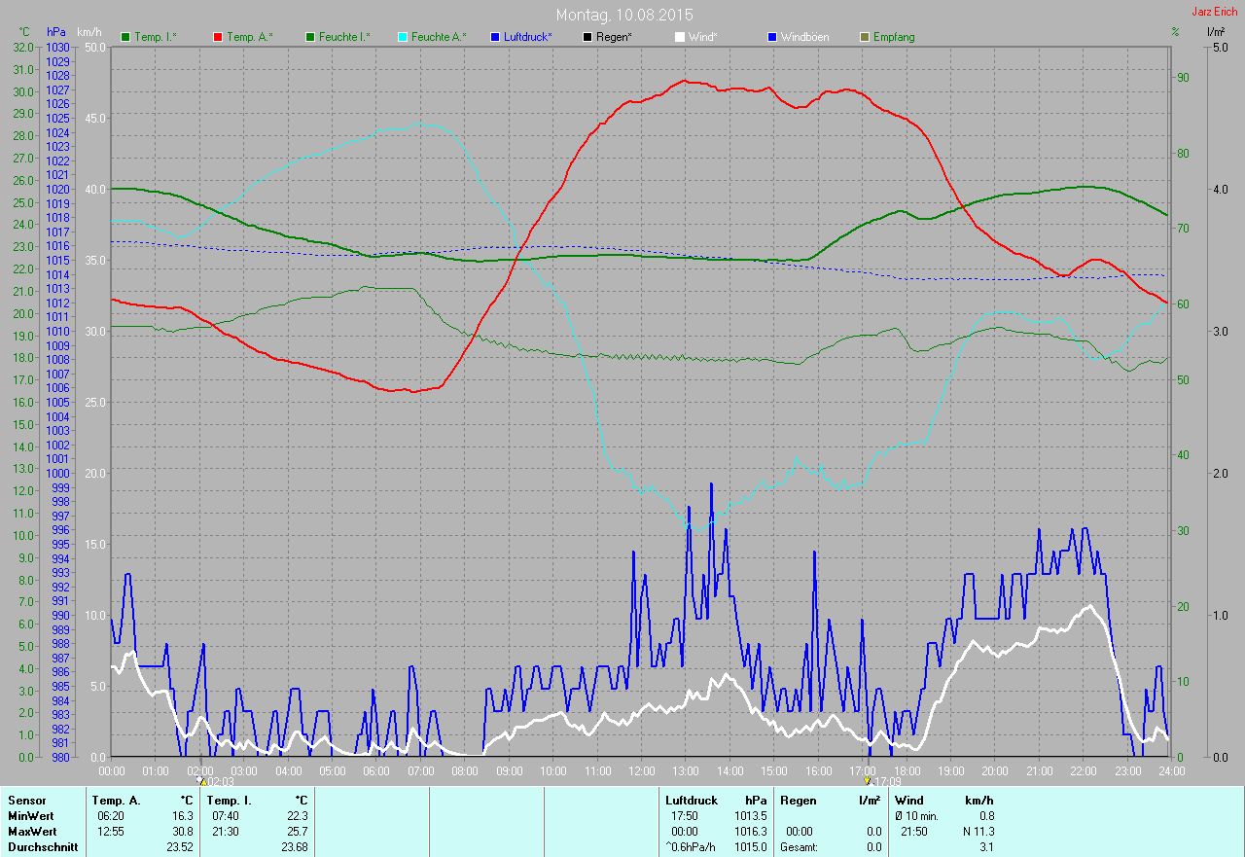Select the Luftdruck column header in table

(x=691, y=801)
